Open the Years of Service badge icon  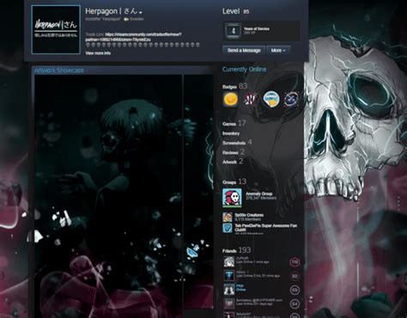click(234, 31)
